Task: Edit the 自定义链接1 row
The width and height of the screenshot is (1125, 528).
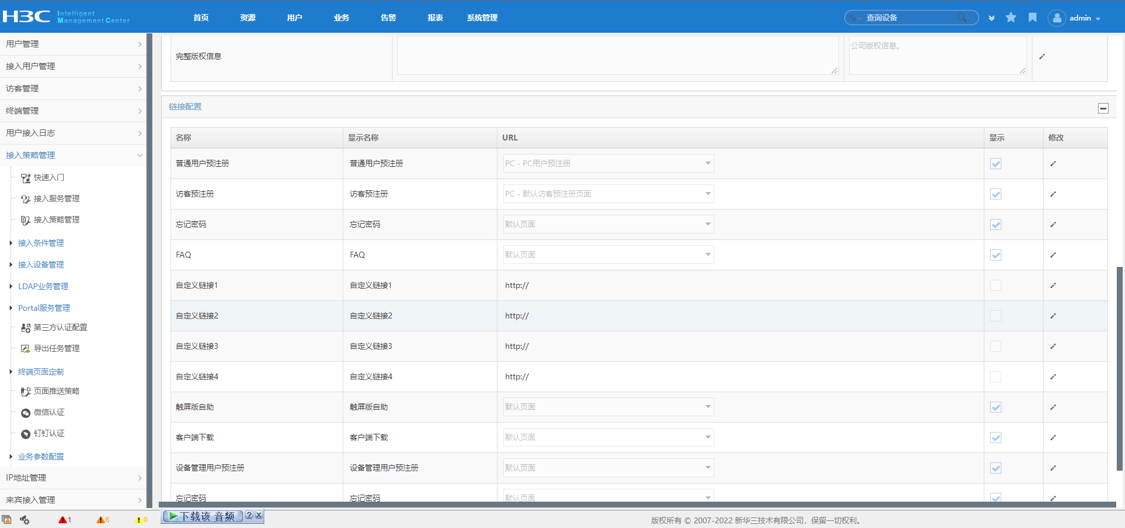Action: point(1053,286)
